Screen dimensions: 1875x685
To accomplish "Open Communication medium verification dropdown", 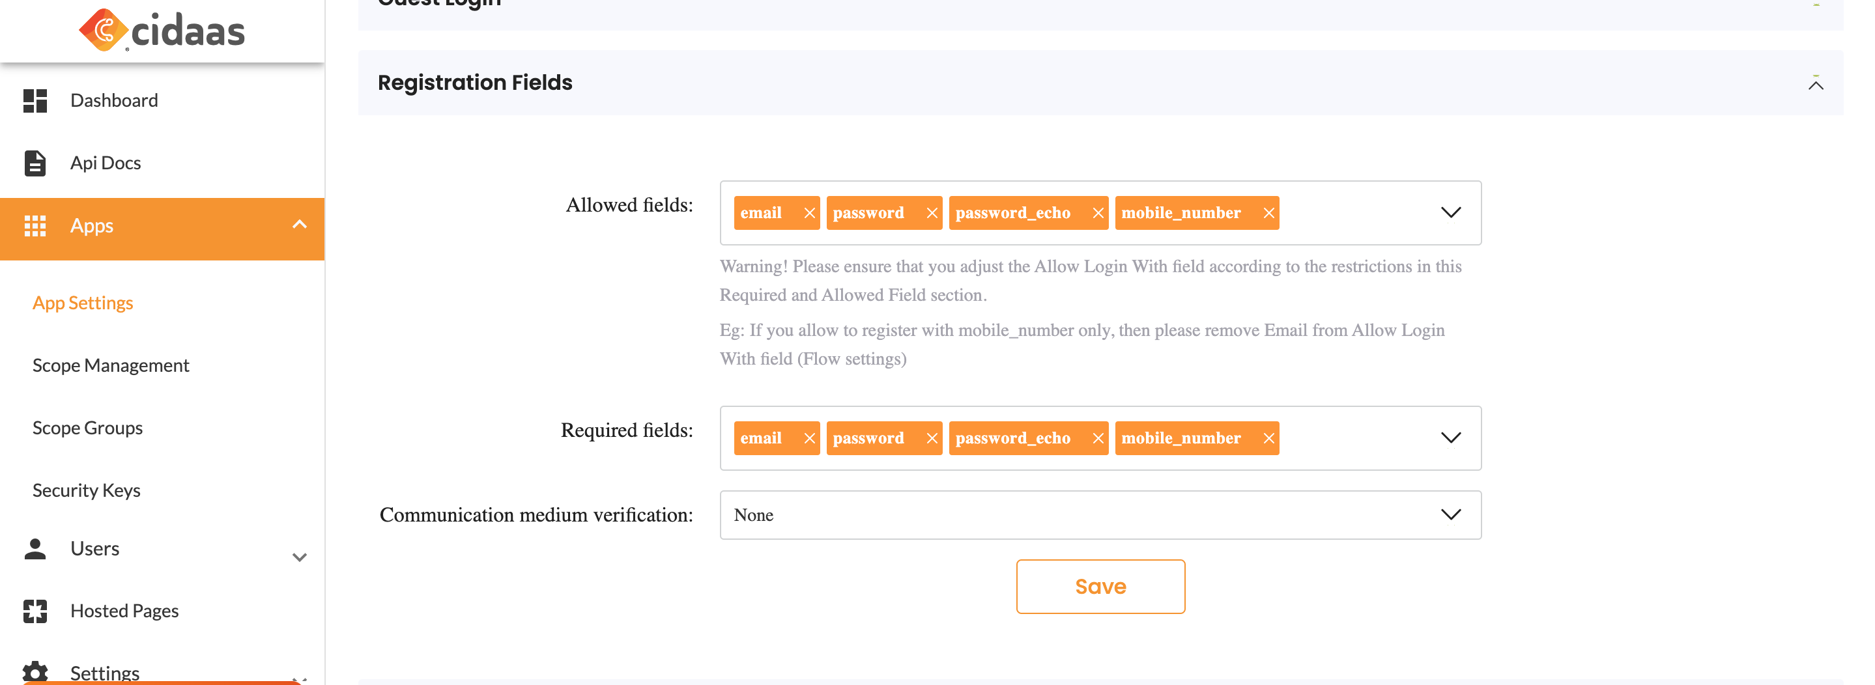I will click(1450, 515).
